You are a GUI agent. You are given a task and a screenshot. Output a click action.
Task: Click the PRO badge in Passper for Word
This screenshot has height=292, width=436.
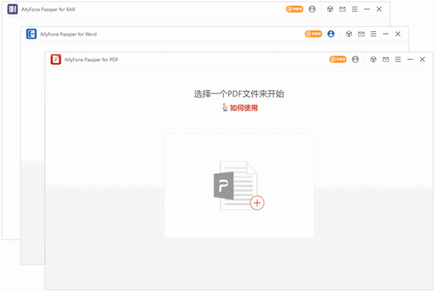pyautogui.click(x=313, y=34)
